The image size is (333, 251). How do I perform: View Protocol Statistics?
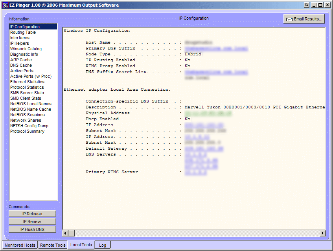click(x=33, y=88)
